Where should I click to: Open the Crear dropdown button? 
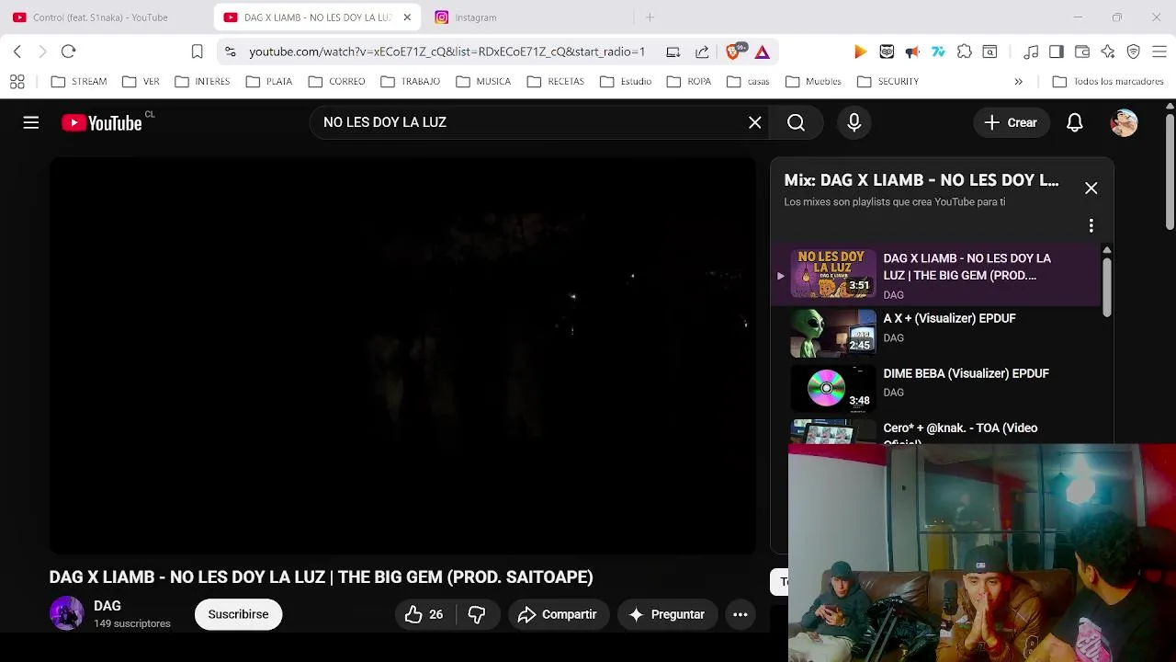point(1011,122)
